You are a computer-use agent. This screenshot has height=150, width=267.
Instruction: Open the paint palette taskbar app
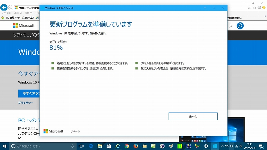171,146
